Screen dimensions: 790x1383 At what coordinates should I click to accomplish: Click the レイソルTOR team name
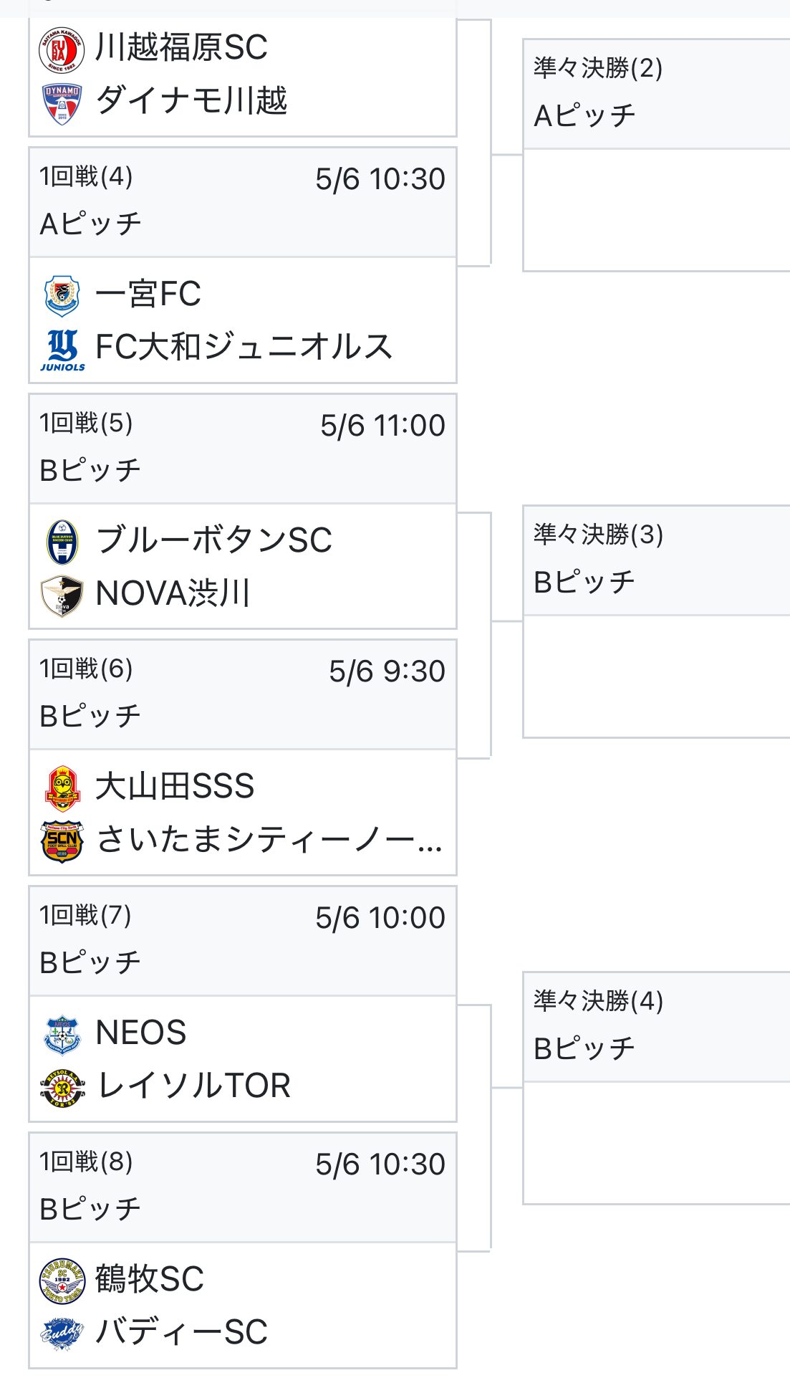193,1086
